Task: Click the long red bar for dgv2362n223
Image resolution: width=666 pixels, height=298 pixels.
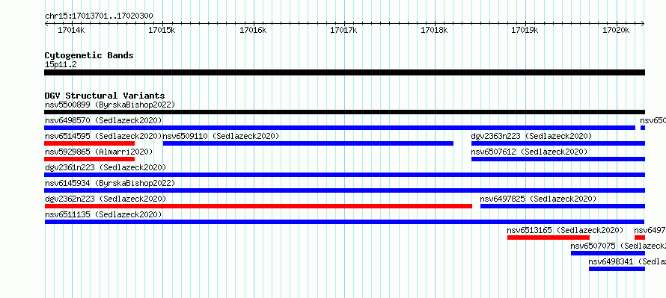Action: pyautogui.click(x=258, y=206)
